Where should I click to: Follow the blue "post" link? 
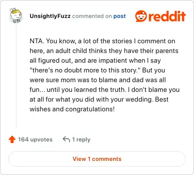(119, 16)
